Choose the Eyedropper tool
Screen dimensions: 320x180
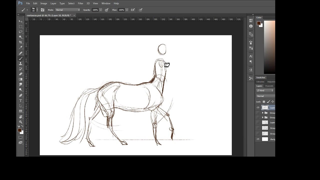(20, 47)
